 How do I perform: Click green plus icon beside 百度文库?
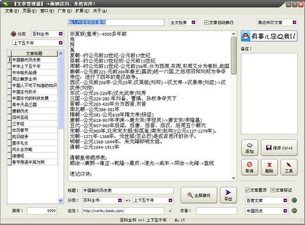click(294, 200)
